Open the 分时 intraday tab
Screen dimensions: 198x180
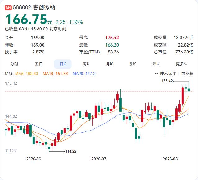pyautogui.click(x=14, y=64)
